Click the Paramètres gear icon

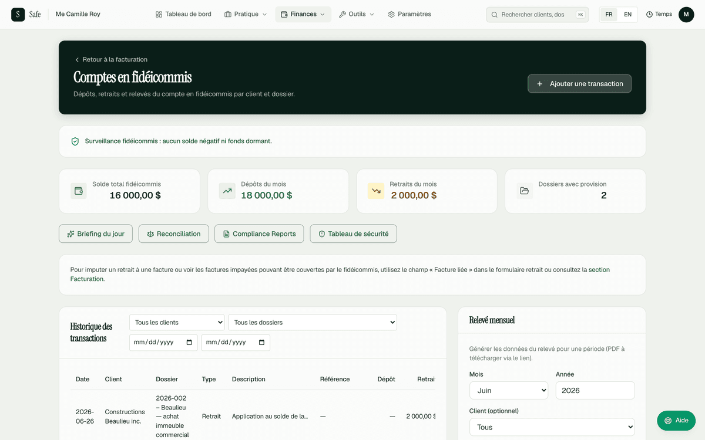click(391, 14)
